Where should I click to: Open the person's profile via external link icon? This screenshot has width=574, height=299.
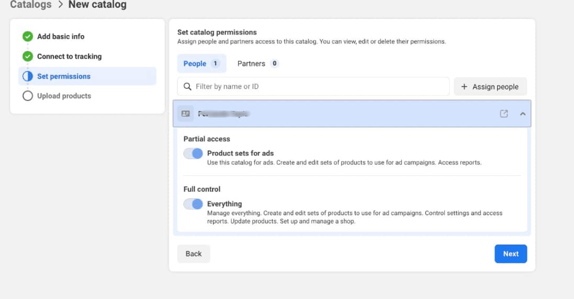504,114
